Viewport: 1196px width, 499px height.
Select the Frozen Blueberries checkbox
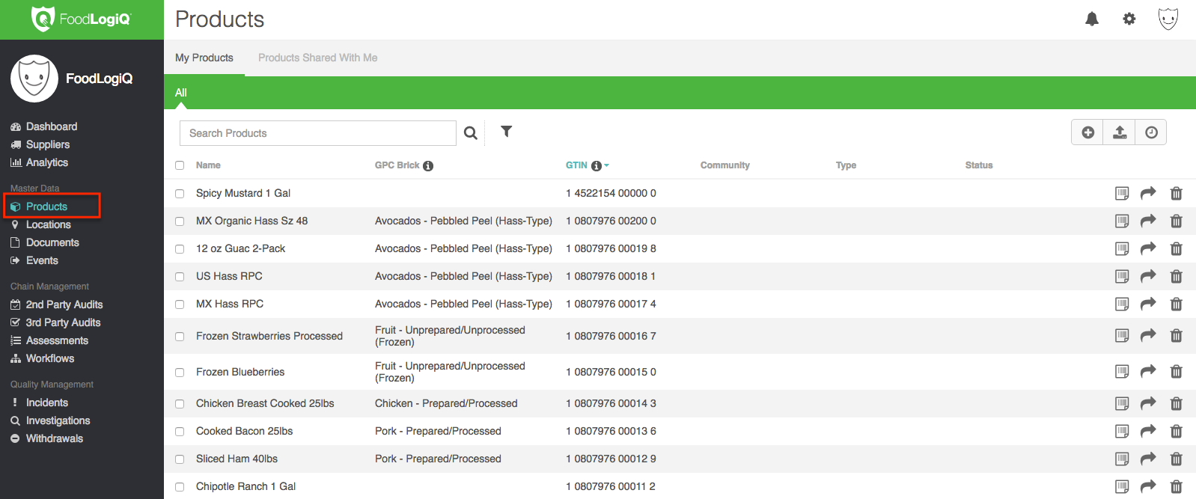click(180, 373)
